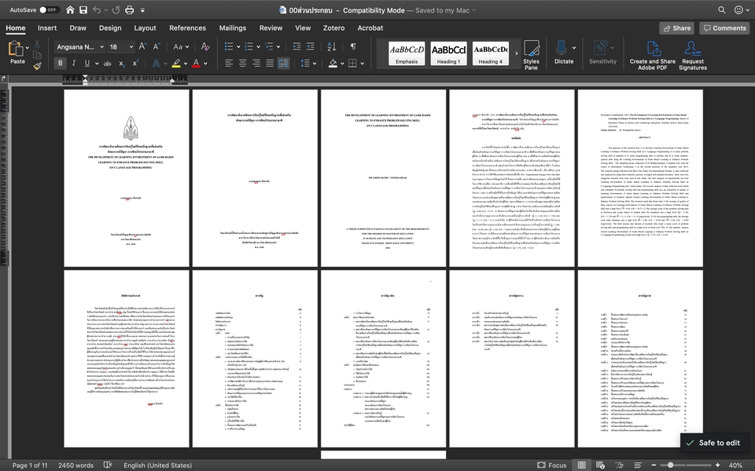Clear all formatting icon

coord(205,46)
